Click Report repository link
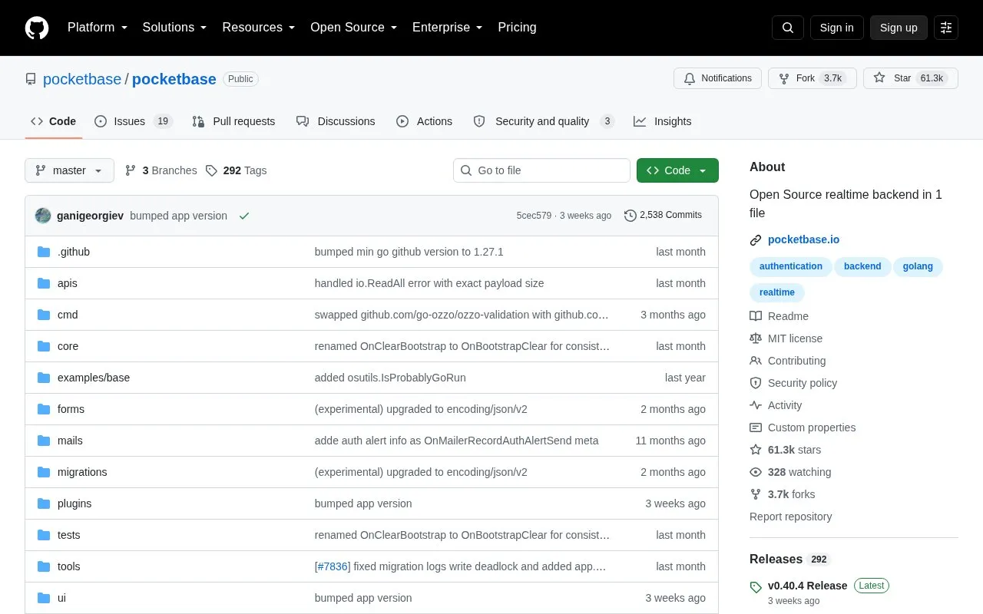 point(790,517)
